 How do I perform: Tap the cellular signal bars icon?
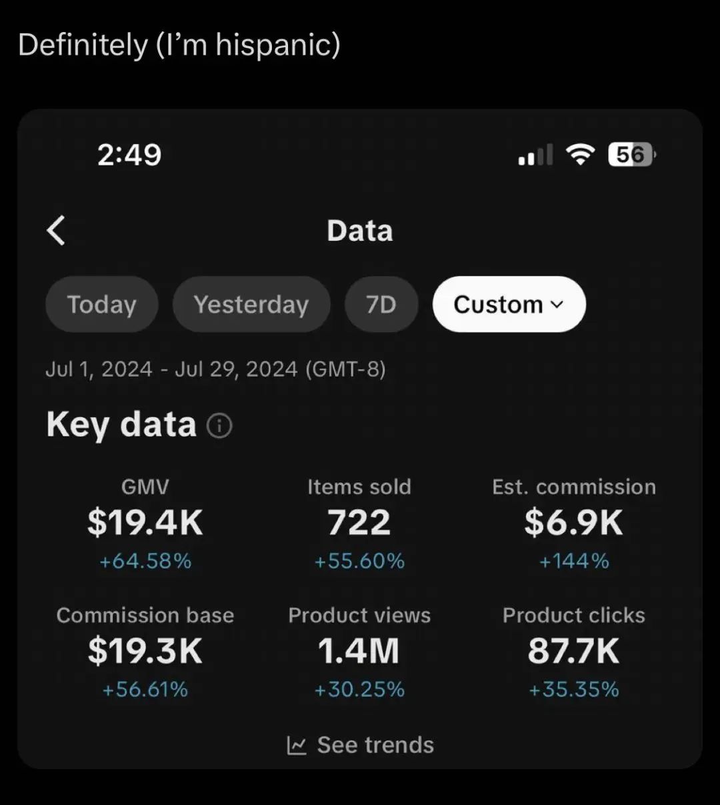[536, 155]
